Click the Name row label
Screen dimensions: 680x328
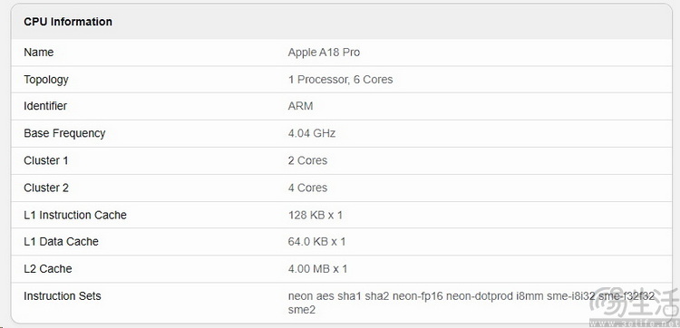coord(39,53)
